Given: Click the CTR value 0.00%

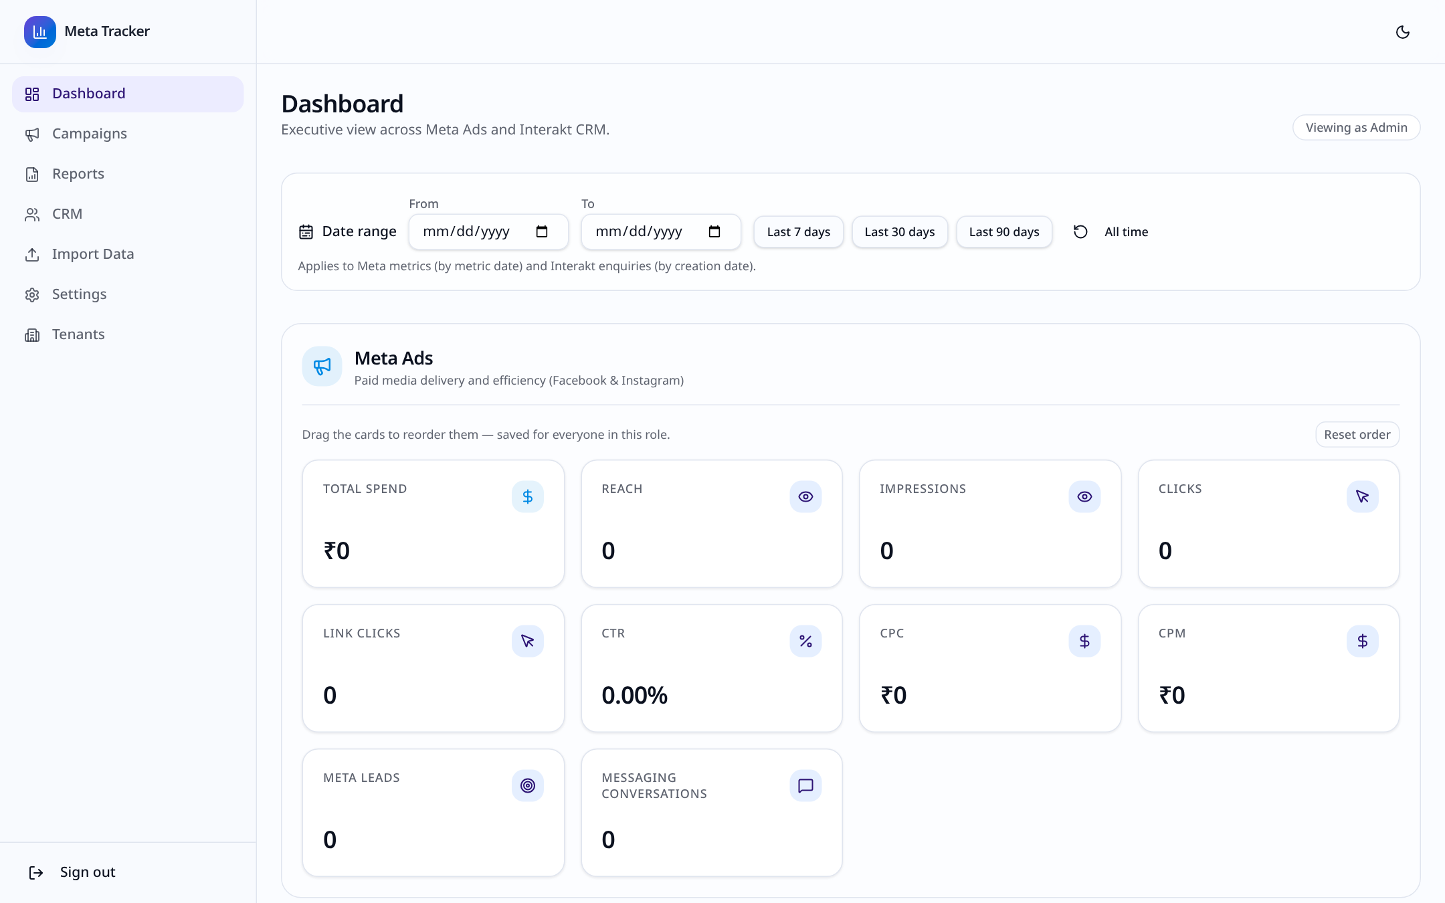Looking at the screenshot, I should [634, 696].
